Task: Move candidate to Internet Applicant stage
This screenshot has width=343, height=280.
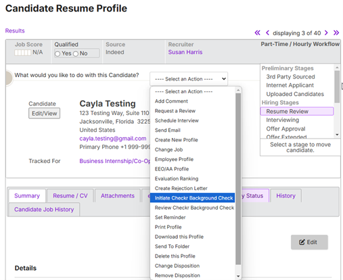Action: tap(290, 85)
